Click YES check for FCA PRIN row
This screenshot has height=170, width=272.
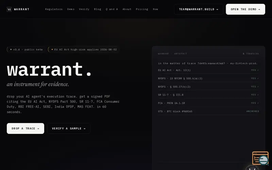tap(255, 103)
